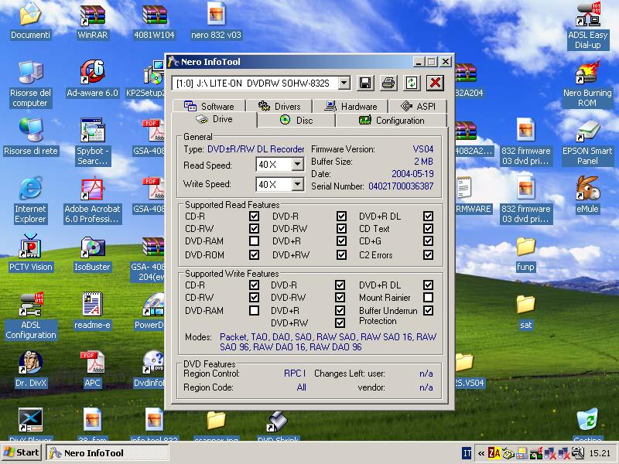Image resolution: width=619 pixels, height=464 pixels.
Task: Expand the Read Speed dropdown
Action: point(297,164)
